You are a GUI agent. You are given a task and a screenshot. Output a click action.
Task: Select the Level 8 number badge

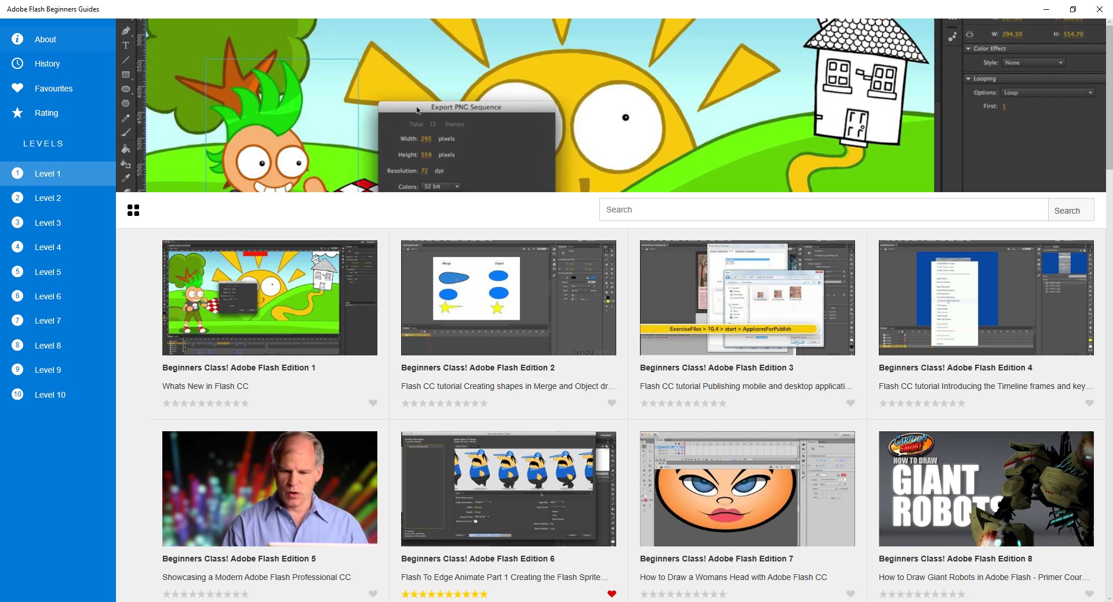(17, 345)
